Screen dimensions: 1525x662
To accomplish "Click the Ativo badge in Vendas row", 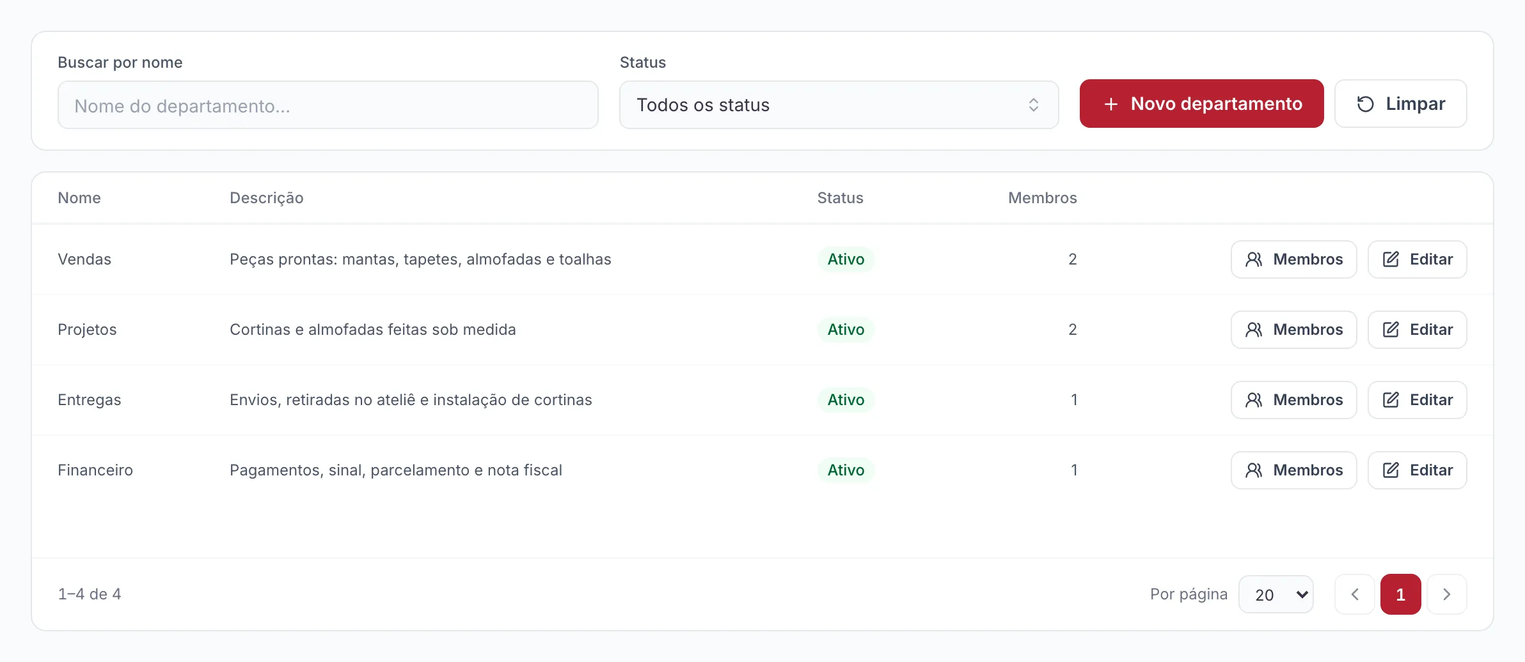I will [x=846, y=259].
